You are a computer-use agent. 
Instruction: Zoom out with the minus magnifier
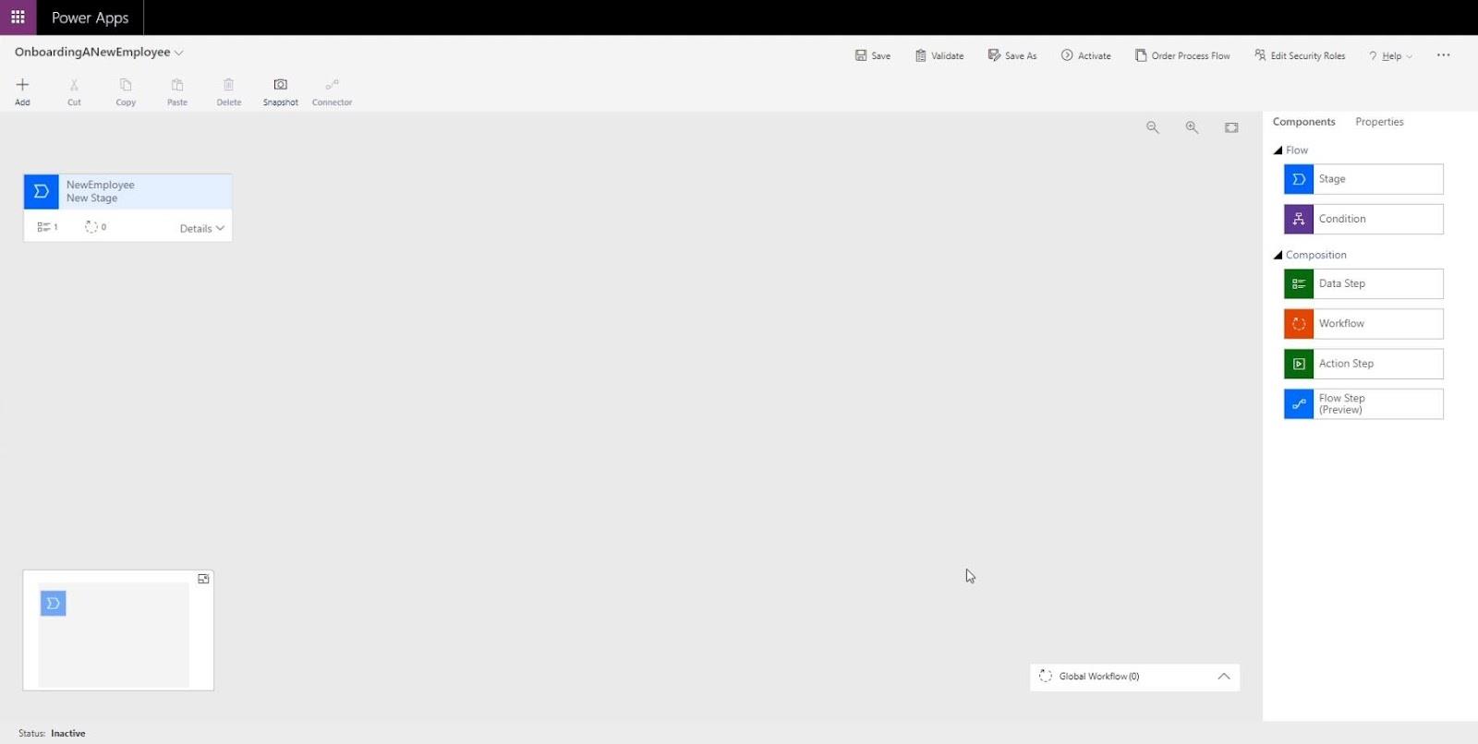[x=1153, y=127]
